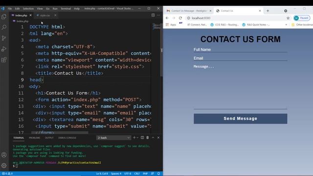Select the OUTPUT panel tab
The image size is (313, 176).
[49, 138]
